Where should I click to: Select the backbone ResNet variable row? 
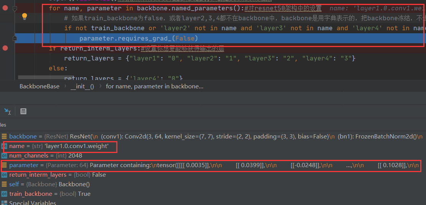point(213,137)
